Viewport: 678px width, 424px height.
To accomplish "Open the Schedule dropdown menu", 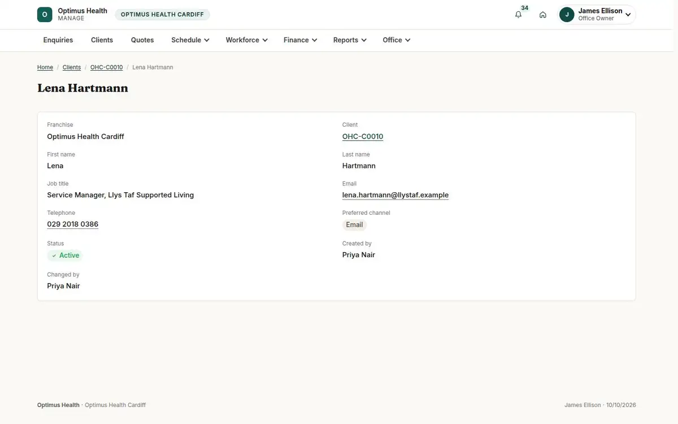I will click(190, 40).
